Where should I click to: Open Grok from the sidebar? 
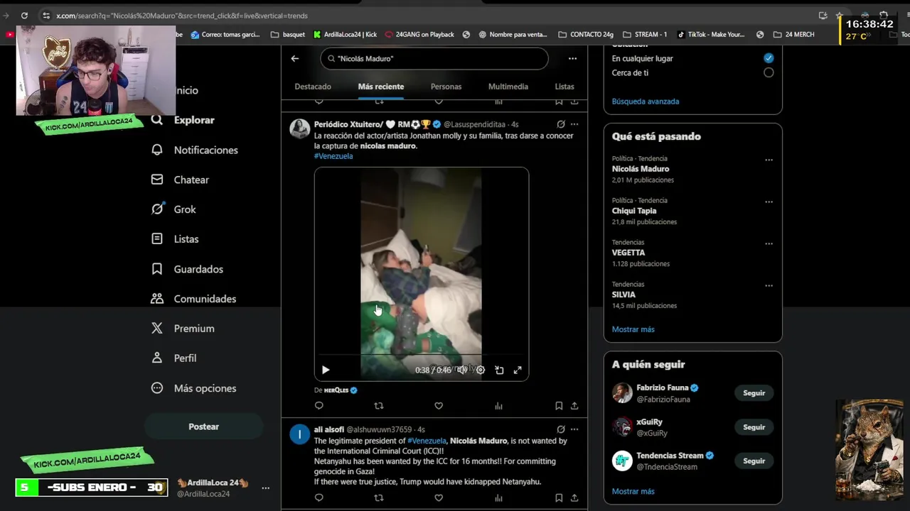173,209
